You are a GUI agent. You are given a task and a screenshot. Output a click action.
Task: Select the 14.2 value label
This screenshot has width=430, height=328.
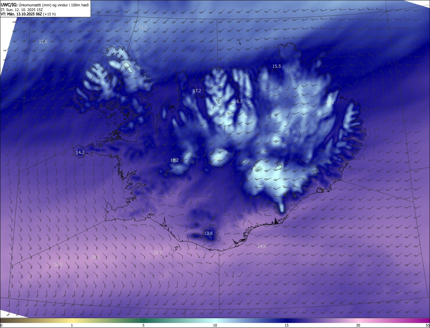pos(80,152)
